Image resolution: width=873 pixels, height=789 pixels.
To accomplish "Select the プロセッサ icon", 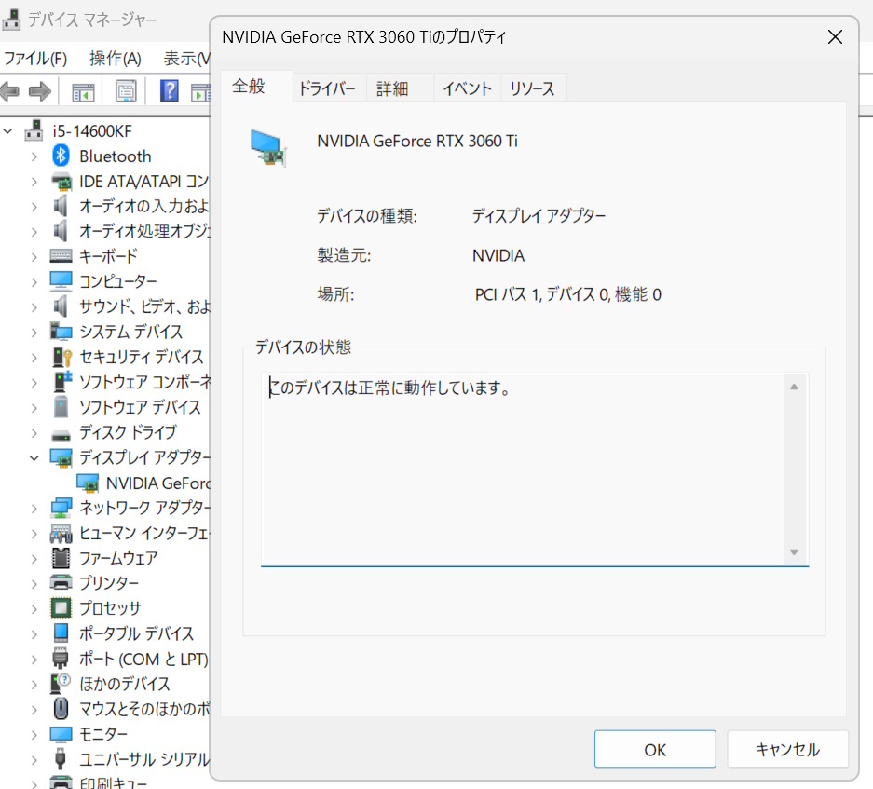I will click(x=61, y=608).
